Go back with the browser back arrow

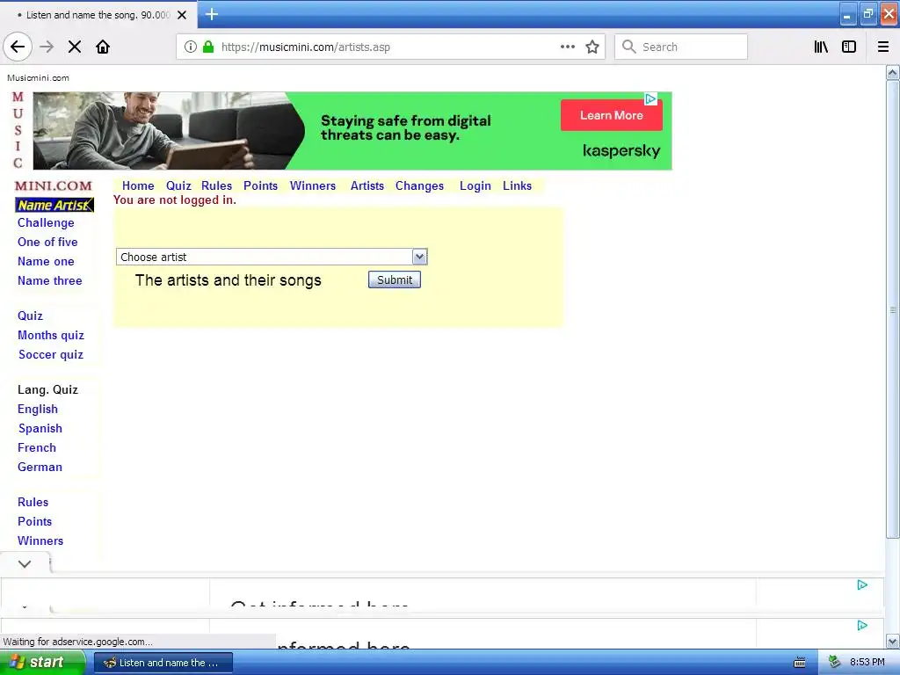(18, 47)
